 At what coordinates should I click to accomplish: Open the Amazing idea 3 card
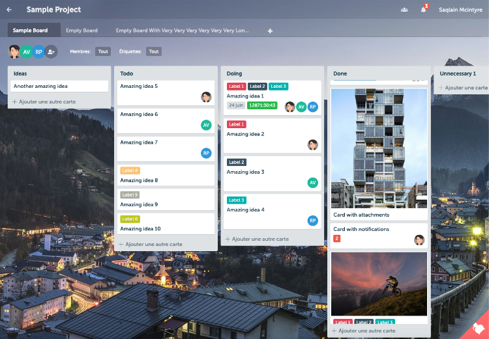click(273, 174)
